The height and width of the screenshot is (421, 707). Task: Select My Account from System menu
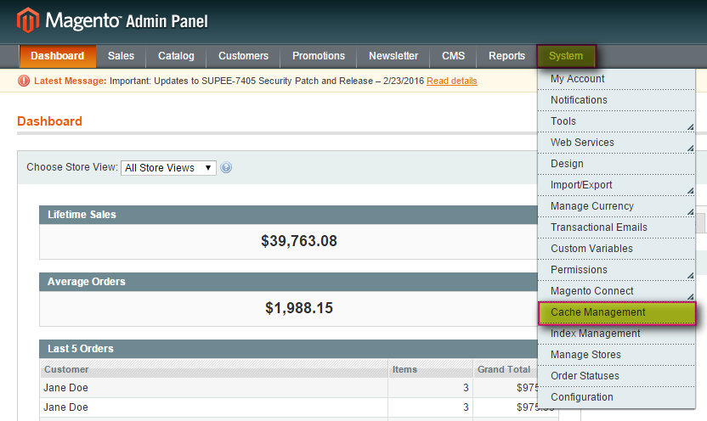[616, 79]
